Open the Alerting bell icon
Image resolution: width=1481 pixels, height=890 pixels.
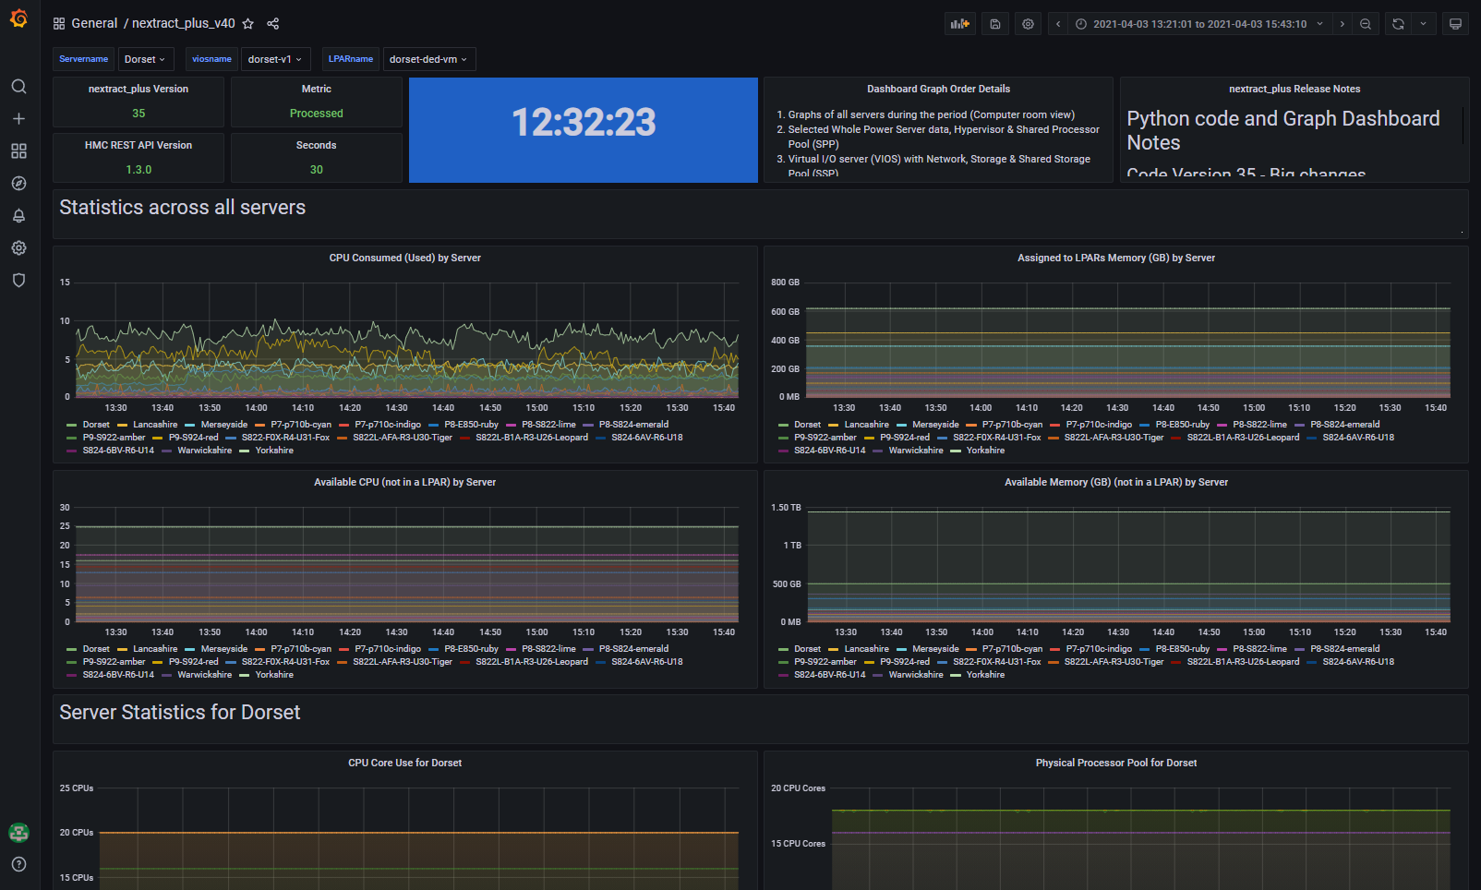pos(18,216)
